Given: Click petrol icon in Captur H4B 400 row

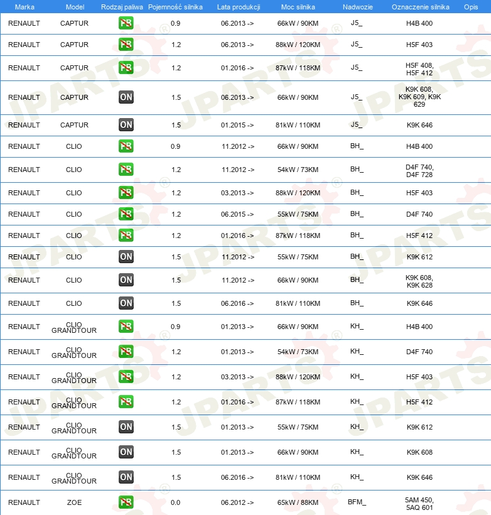Looking at the screenshot, I should click(126, 23).
